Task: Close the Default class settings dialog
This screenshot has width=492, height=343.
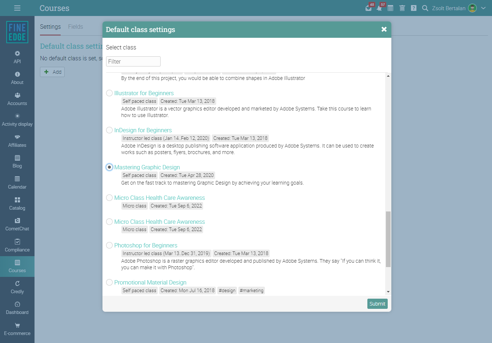Action: click(x=384, y=29)
